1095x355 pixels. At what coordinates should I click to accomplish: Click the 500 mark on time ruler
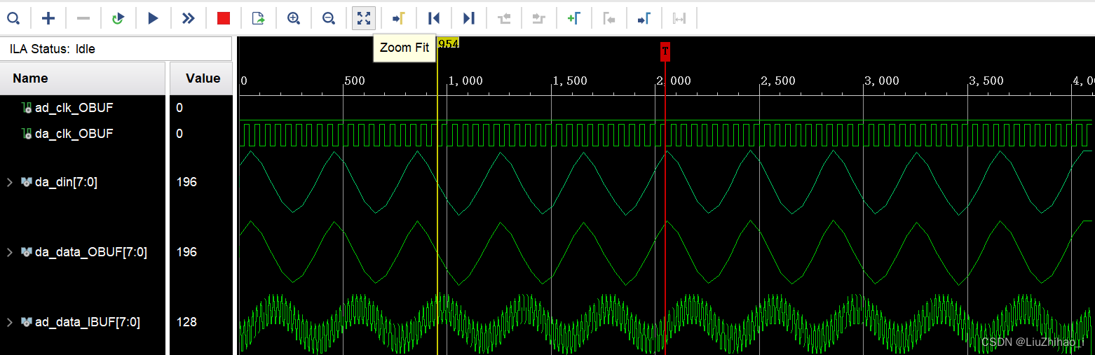pos(355,81)
